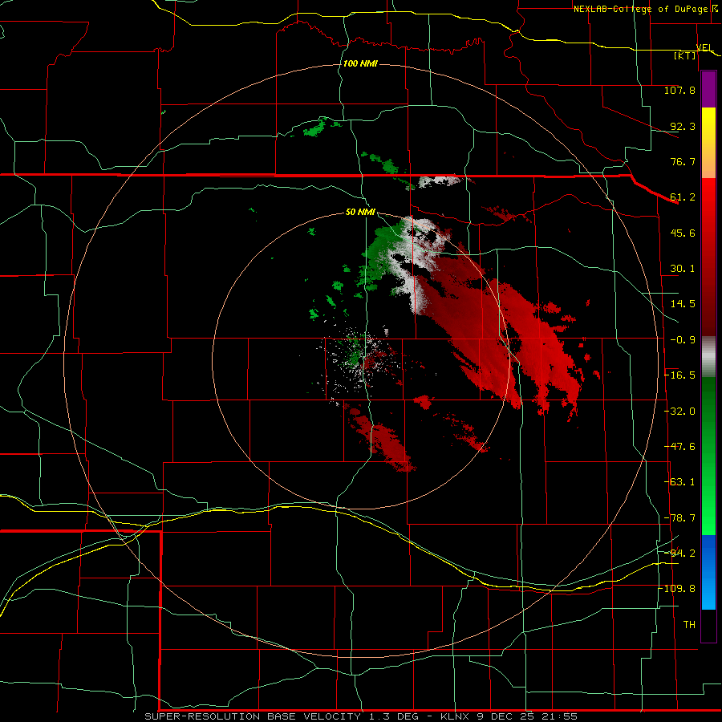The image size is (722, 722).
Task: Click the -63.1 scale value
Action: tap(679, 482)
